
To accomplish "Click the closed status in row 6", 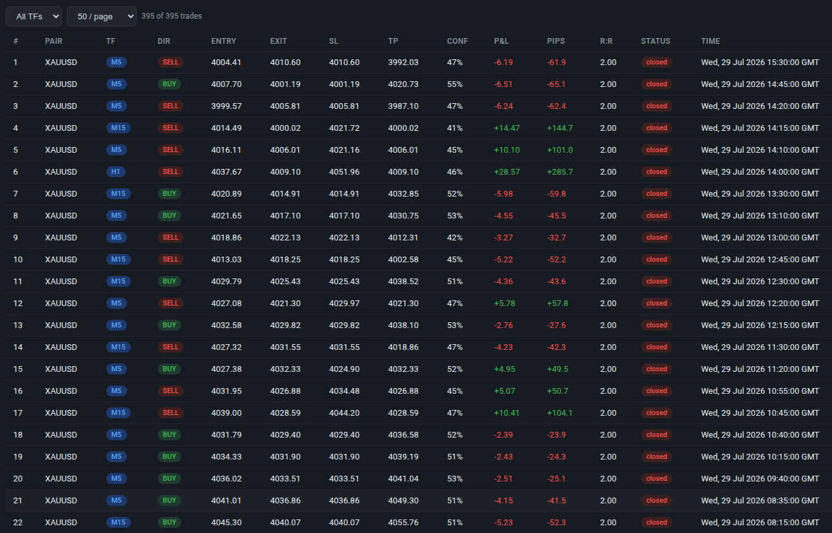I will click(x=657, y=172).
